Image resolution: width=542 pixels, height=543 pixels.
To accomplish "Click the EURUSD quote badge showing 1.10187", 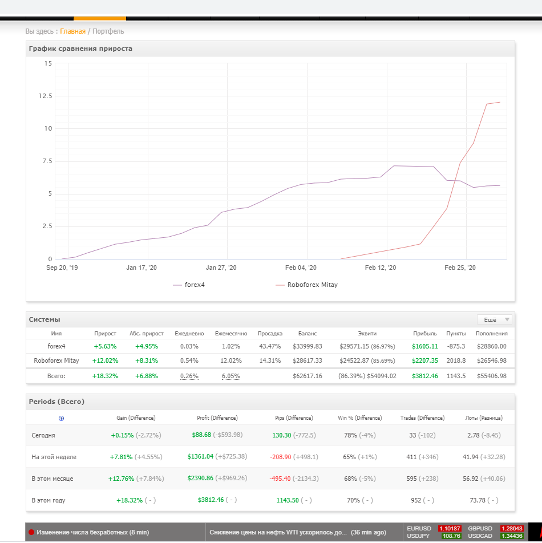I will pyautogui.click(x=451, y=529).
